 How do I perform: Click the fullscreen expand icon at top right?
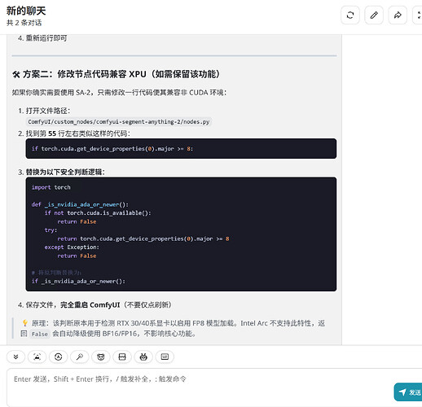[x=418, y=15]
